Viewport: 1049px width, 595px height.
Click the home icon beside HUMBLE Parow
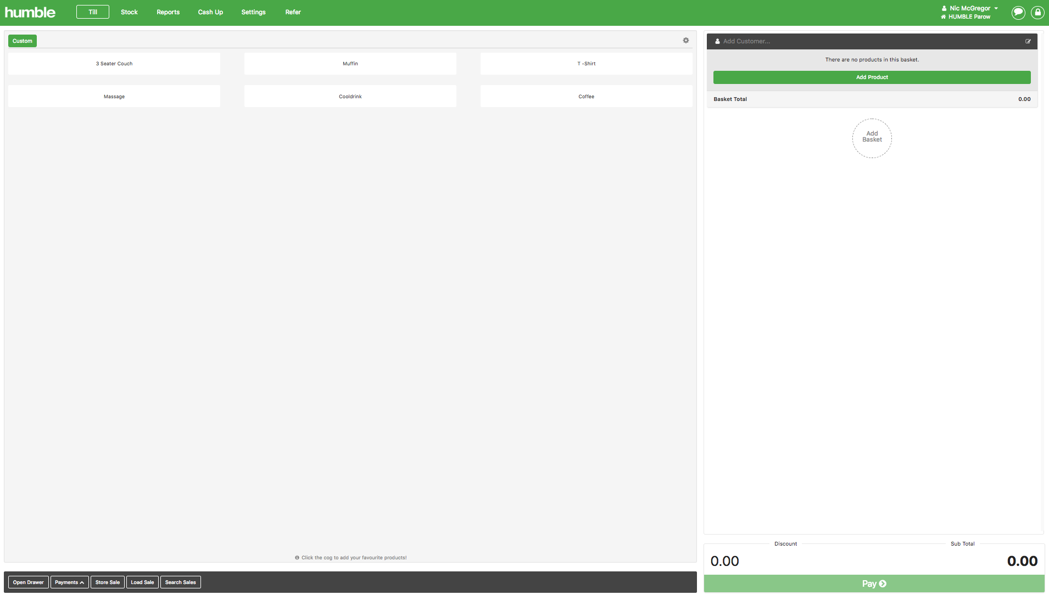944,17
